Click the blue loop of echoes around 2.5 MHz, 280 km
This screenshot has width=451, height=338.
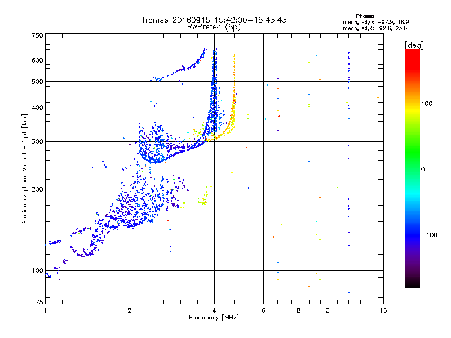pos(152,144)
